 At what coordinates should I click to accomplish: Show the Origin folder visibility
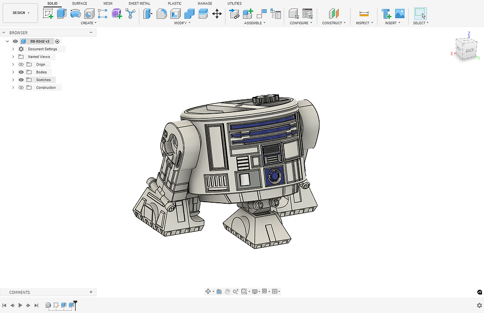(x=21, y=64)
